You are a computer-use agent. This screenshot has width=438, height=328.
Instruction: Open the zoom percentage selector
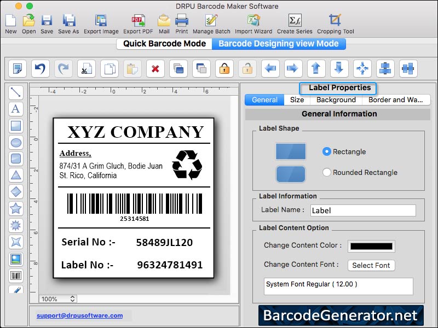57,299
